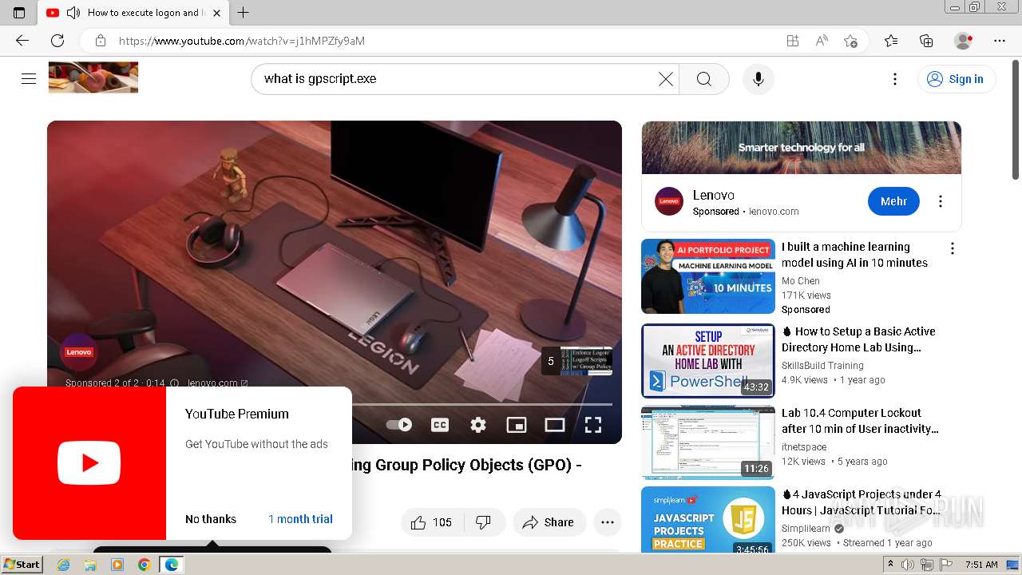Open the video player settings gear
The width and height of the screenshot is (1022, 575).
click(478, 425)
